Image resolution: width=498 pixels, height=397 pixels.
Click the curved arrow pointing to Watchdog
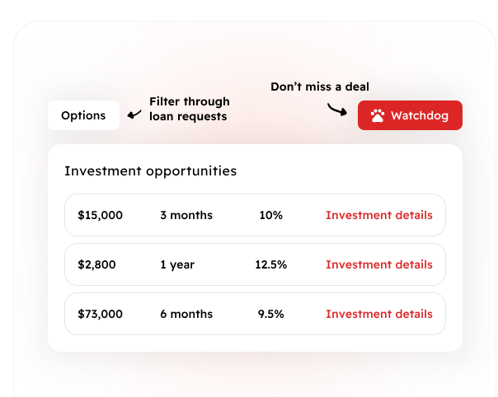pyautogui.click(x=336, y=110)
